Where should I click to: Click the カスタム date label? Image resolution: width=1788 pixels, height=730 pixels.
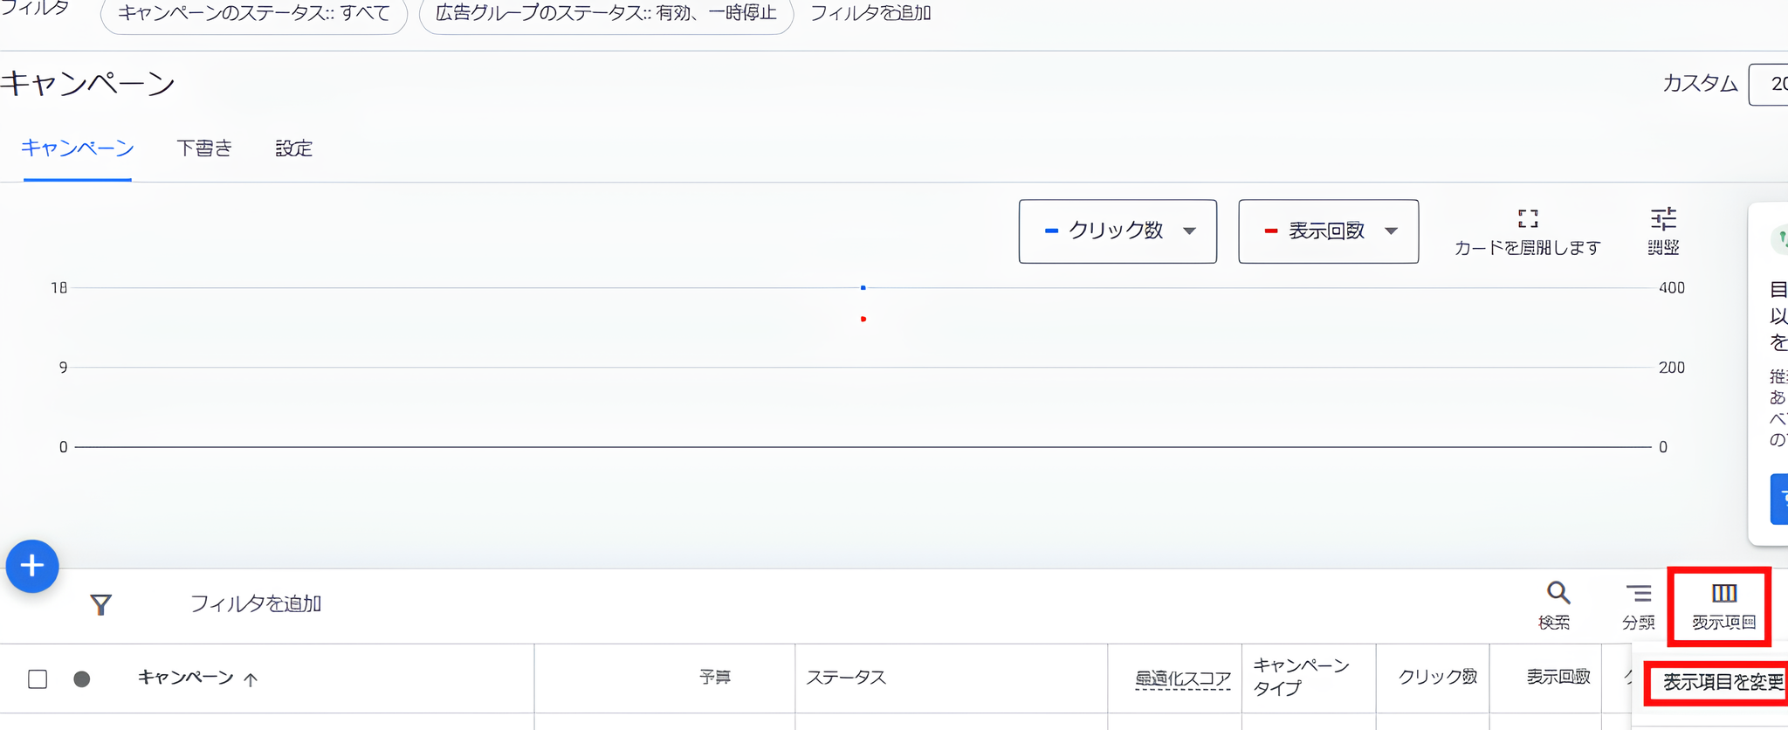point(1700,84)
